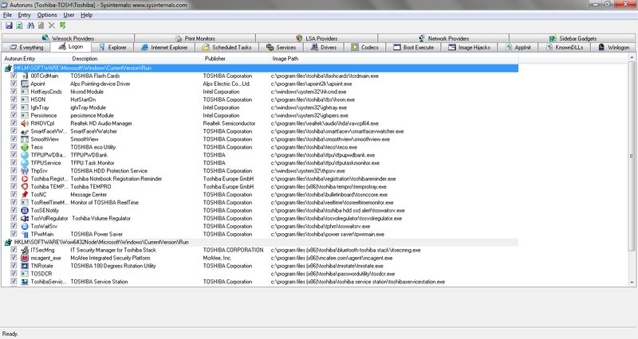Select the ThpSrv entry icon

pos(25,171)
